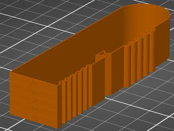174x131 pixels.
Task: Click the embossed 50 label on model
Action: (x=33, y=101)
